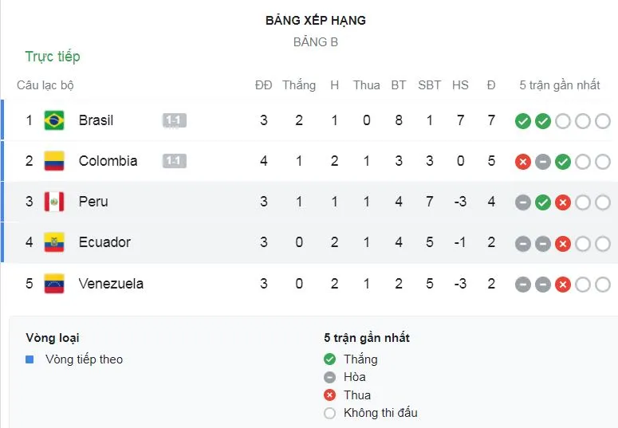This screenshot has height=428, width=618.
Task: Click the Peru flag icon
Action: coord(54,202)
